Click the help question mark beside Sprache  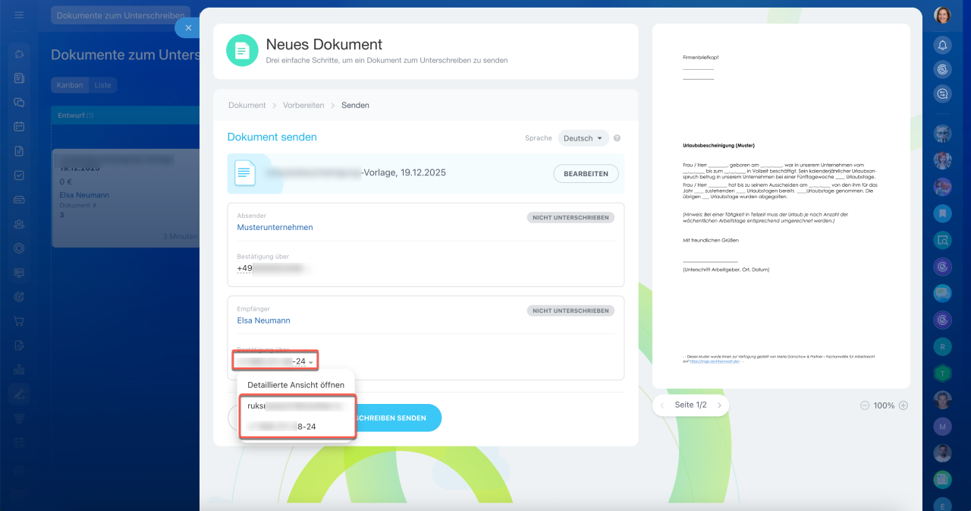(617, 138)
